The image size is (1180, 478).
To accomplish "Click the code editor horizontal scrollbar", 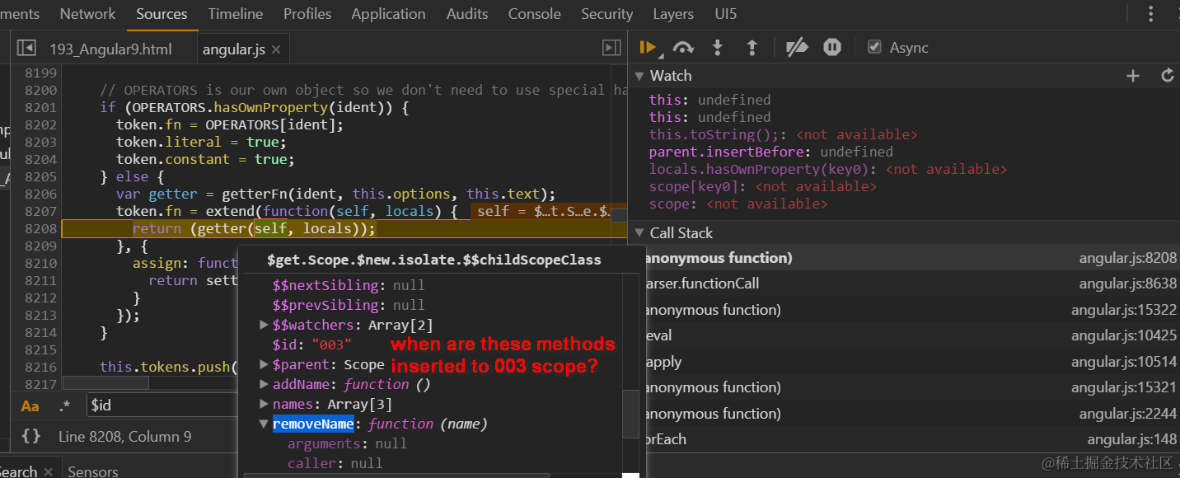I will (x=106, y=382).
